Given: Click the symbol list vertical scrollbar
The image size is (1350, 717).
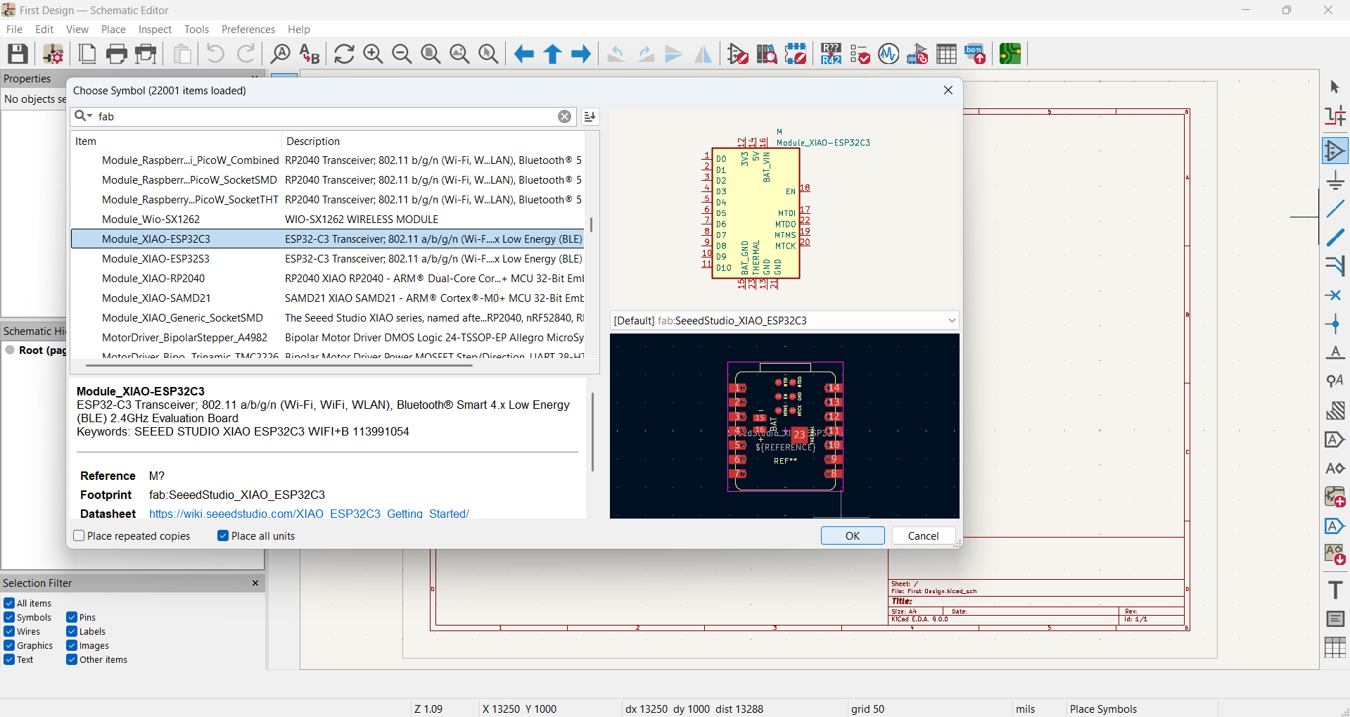Looking at the screenshot, I should click(591, 225).
